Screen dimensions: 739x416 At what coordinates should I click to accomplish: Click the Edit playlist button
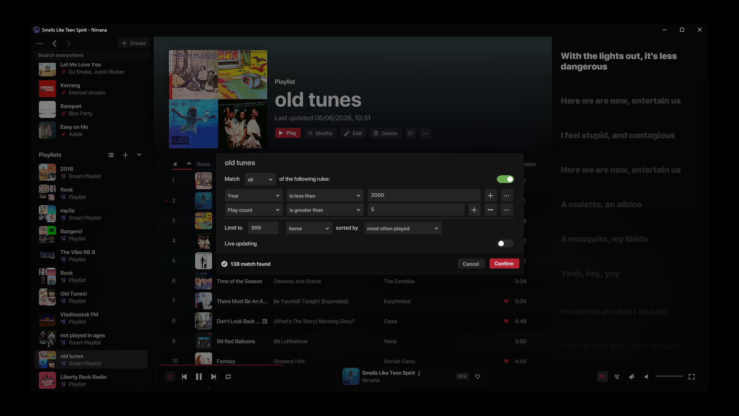pyautogui.click(x=353, y=133)
